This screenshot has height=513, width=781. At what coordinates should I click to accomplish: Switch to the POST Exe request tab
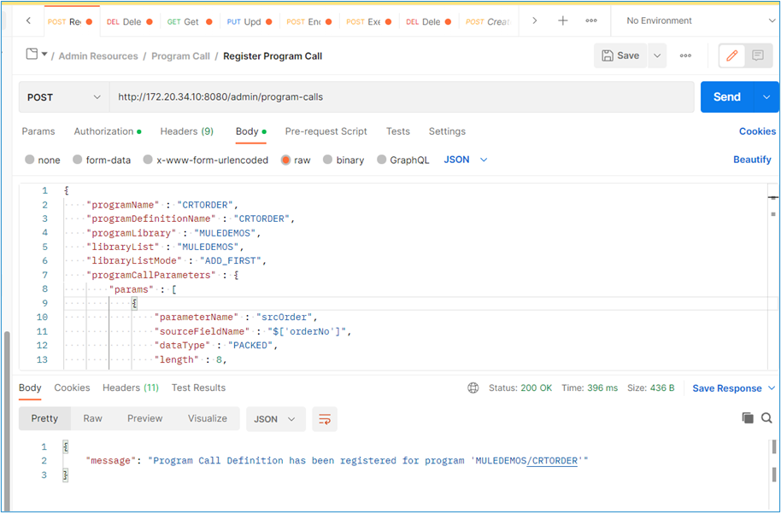coord(370,21)
